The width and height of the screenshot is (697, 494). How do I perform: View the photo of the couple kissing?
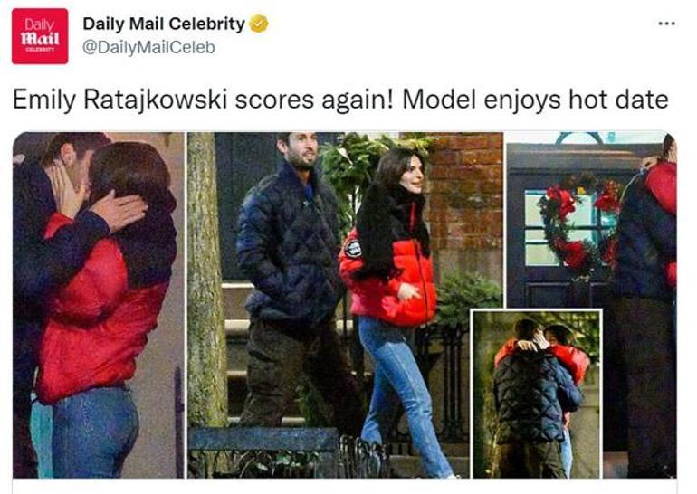(x=99, y=305)
